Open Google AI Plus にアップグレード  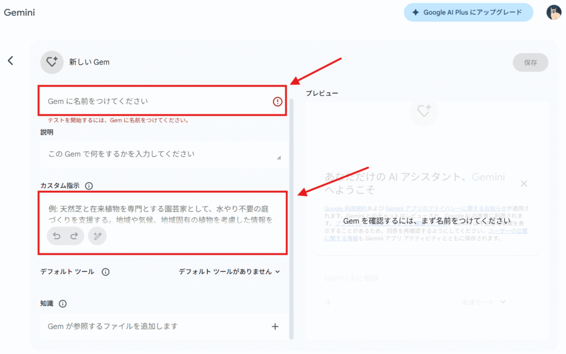[x=468, y=12]
